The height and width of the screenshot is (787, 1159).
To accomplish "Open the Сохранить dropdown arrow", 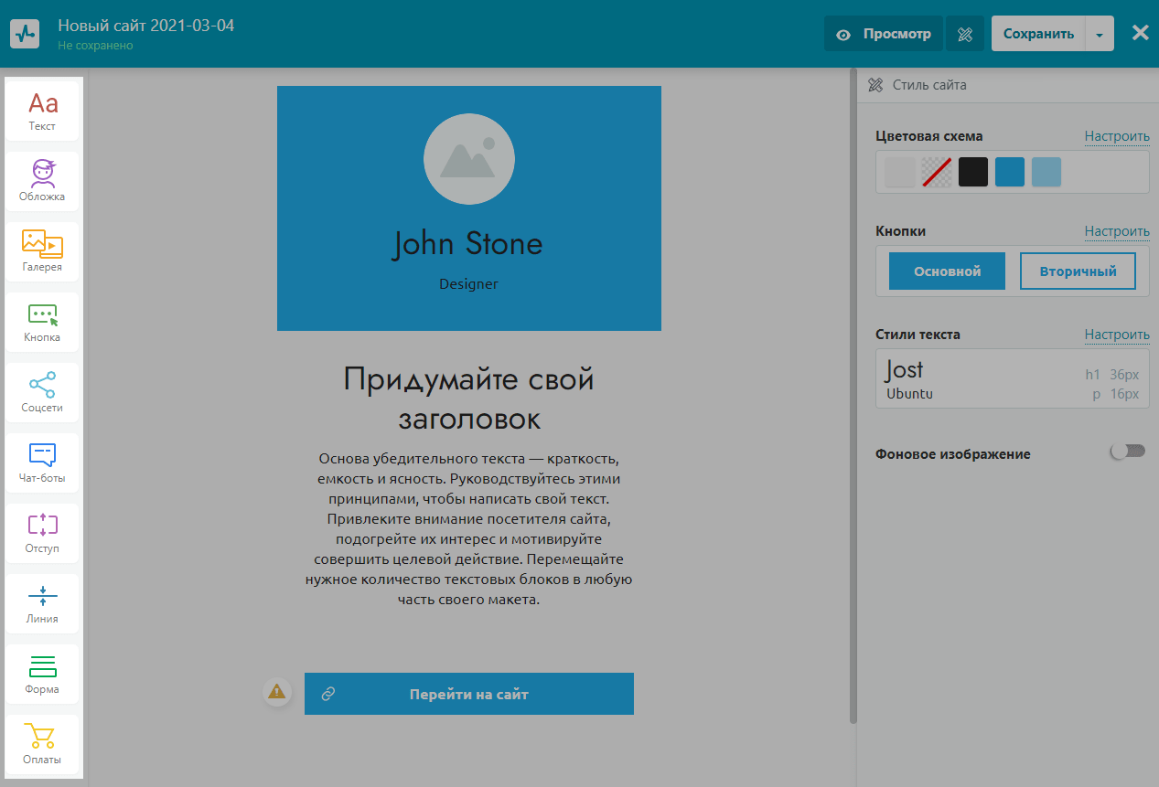I will pyautogui.click(x=1099, y=35).
